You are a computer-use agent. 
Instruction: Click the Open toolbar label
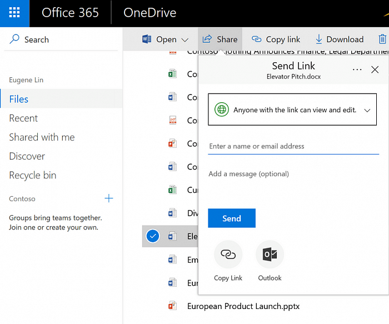(166, 39)
